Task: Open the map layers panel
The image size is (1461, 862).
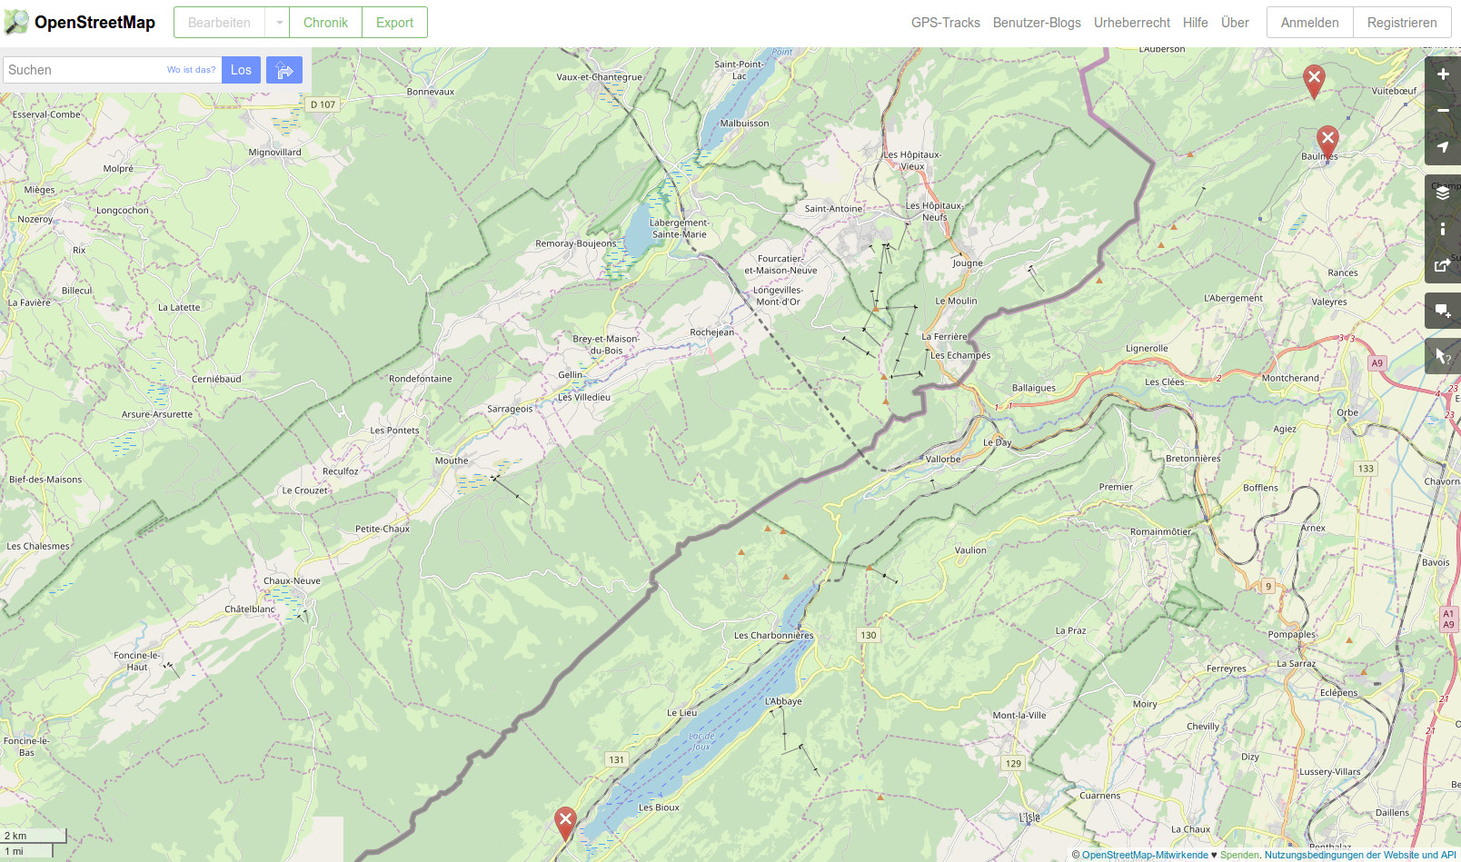Action: 1443,193
